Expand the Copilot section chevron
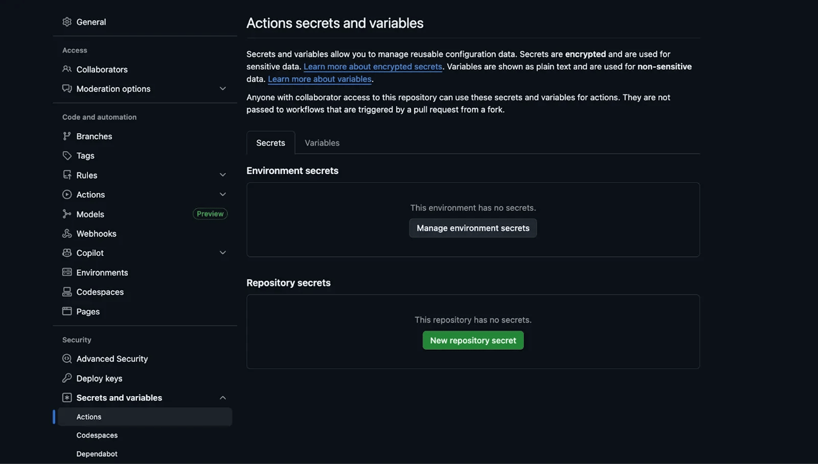 pos(223,253)
